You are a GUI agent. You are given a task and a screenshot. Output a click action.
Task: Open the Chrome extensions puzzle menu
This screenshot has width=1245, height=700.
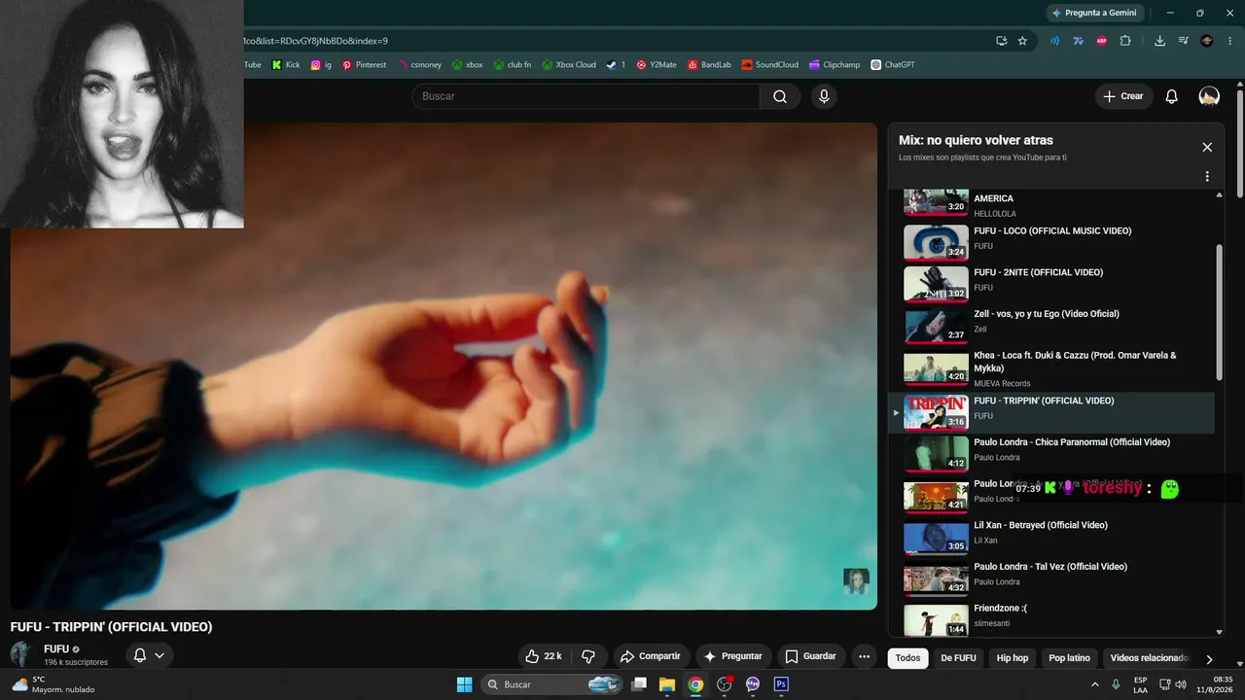pos(1125,41)
